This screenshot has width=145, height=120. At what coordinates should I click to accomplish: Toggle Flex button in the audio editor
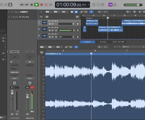[x=71, y=47]
